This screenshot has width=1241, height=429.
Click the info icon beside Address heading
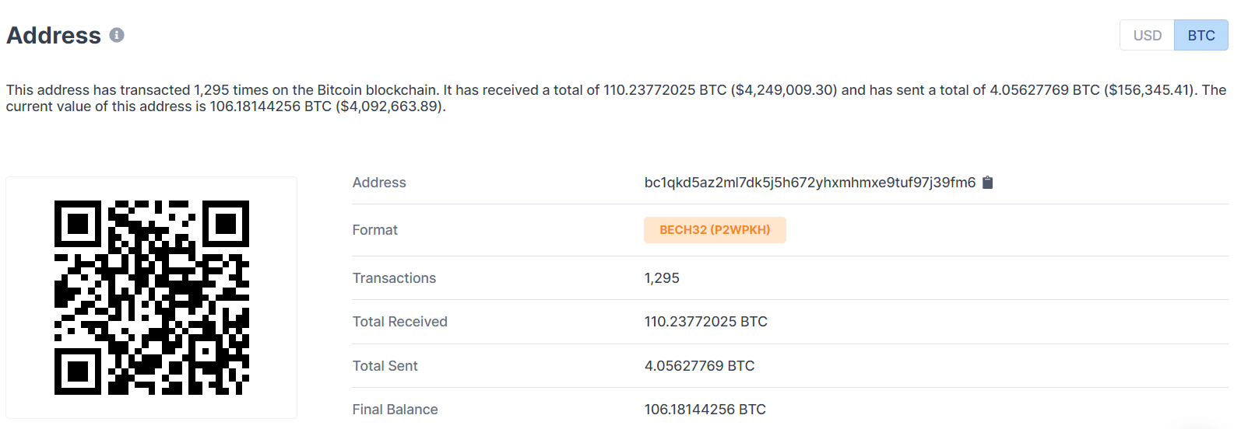117,35
